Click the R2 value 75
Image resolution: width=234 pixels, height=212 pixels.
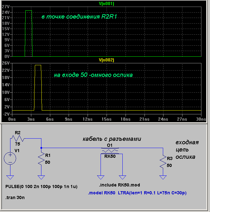tap(17, 144)
